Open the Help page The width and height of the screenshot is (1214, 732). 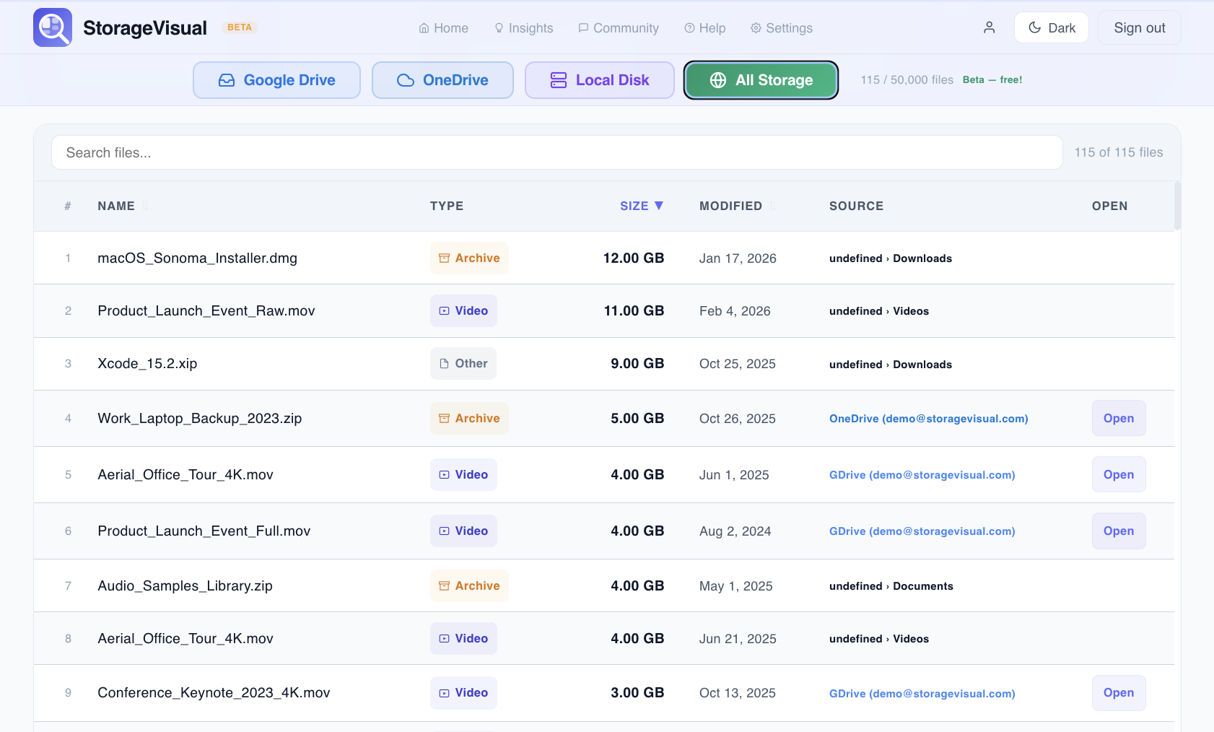(705, 27)
